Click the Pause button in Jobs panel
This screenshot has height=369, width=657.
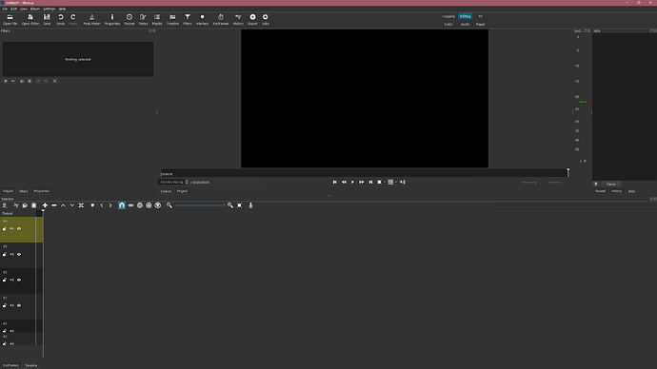[611, 184]
